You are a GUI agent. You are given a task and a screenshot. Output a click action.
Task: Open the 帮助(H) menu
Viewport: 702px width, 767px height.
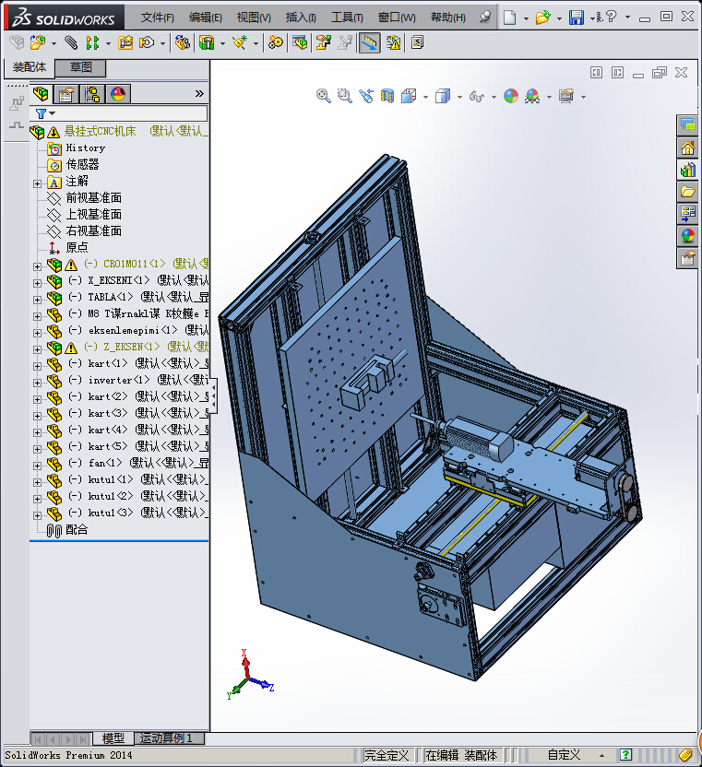point(448,18)
